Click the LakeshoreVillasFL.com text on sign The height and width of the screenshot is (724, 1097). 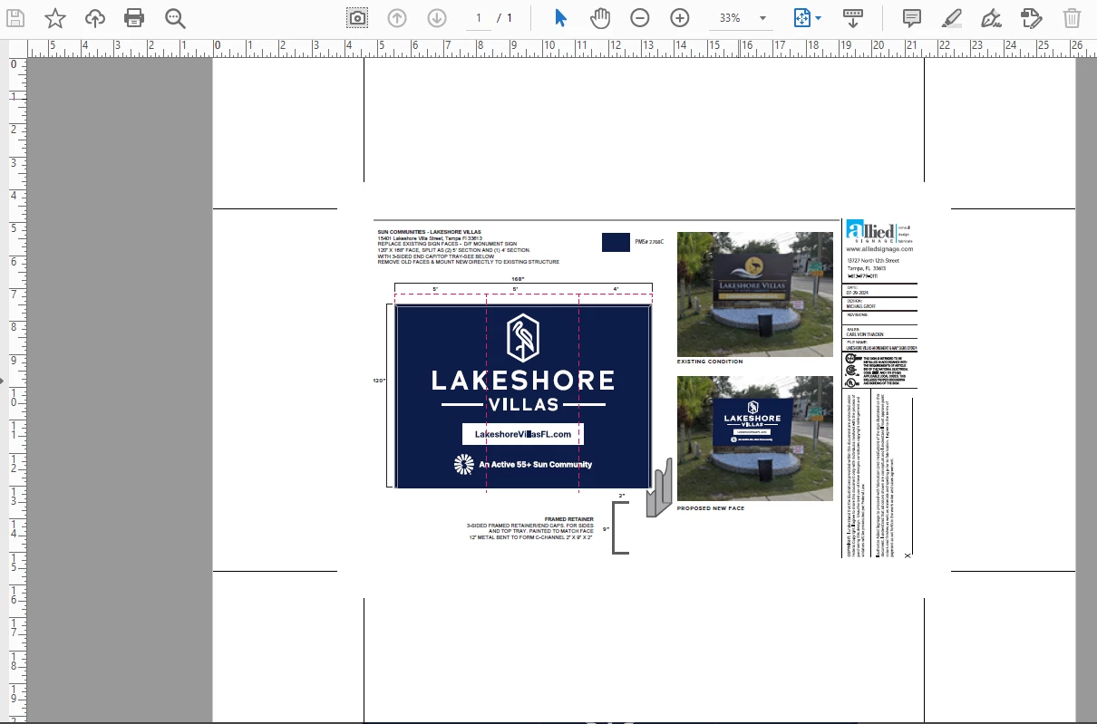click(x=523, y=434)
